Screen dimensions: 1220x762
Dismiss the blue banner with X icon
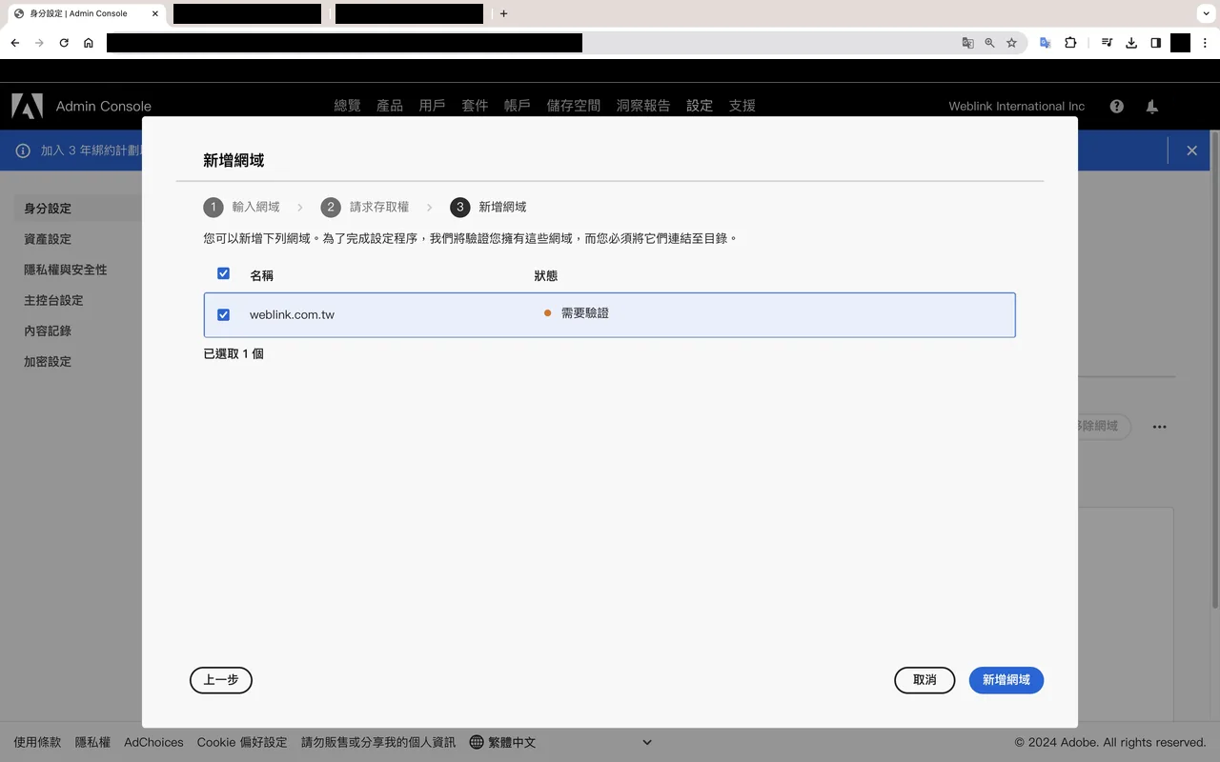[x=1191, y=150]
